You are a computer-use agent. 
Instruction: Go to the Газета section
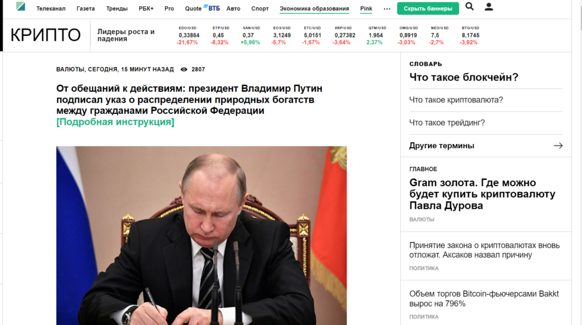point(85,9)
